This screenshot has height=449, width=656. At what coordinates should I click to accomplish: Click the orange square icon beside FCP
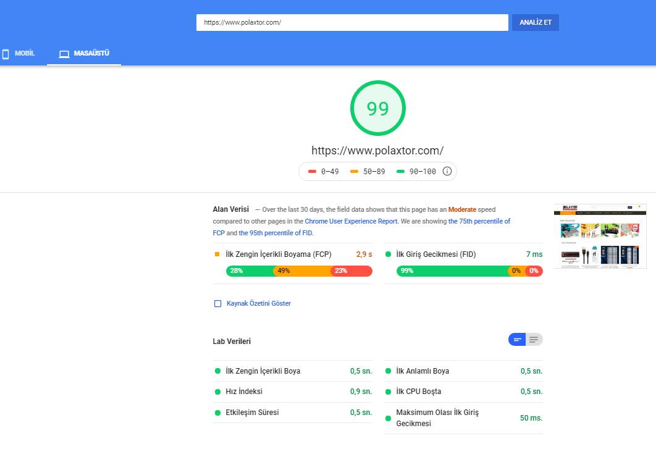pyautogui.click(x=217, y=254)
